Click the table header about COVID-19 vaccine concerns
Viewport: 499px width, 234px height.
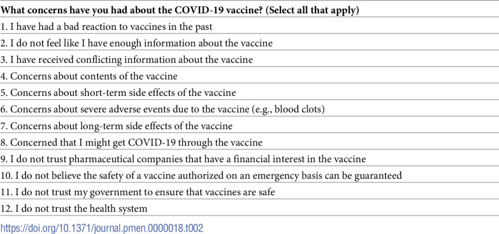[x=250, y=10]
